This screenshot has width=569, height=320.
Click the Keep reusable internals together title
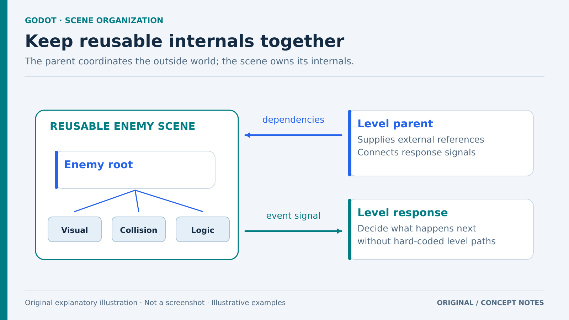coord(185,41)
